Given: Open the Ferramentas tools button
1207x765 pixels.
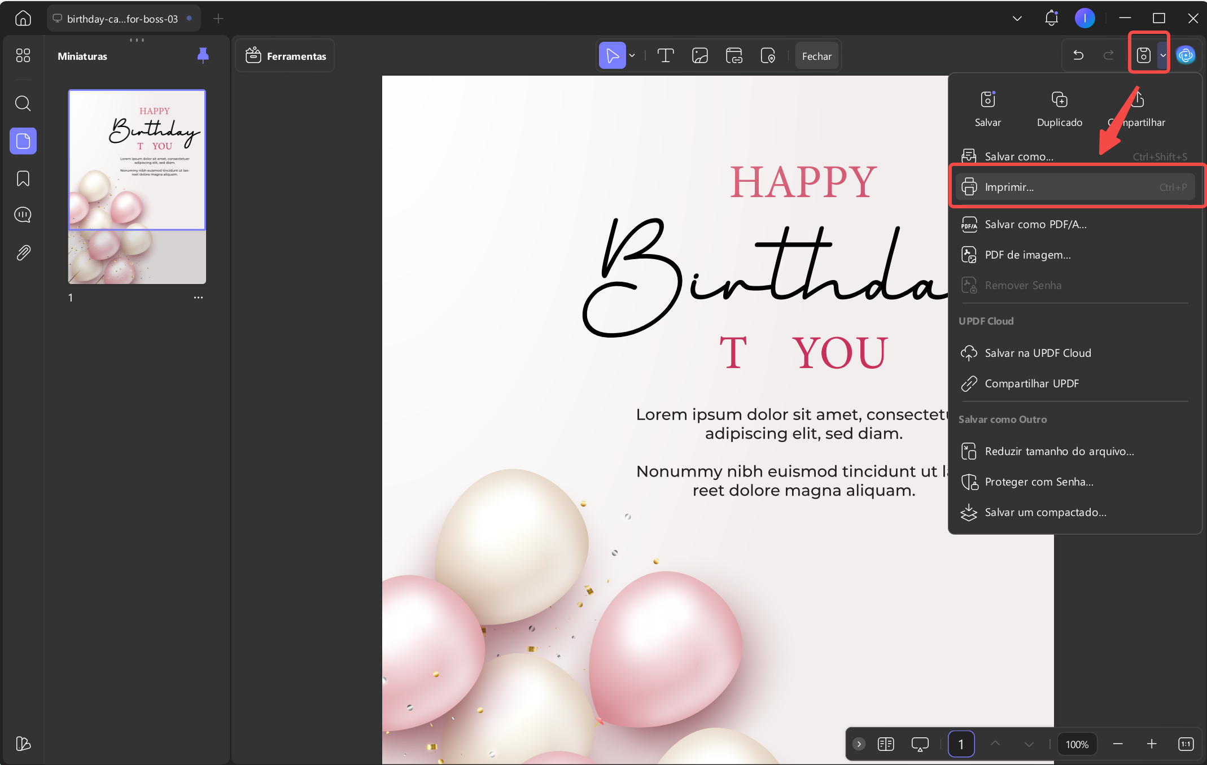Looking at the screenshot, I should (286, 55).
